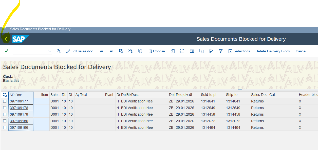The image size is (318, 150).
Task: Click the Sort ascending toolbar icon
Action: click(x=102, y=51)
